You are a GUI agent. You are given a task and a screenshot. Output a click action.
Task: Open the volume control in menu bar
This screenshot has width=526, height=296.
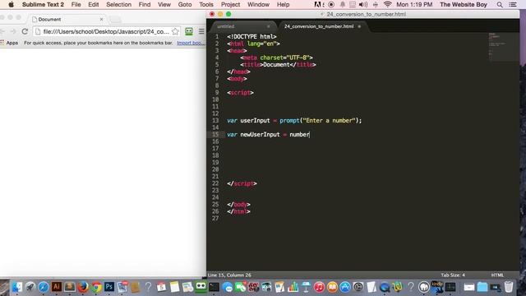tap(363, 4)
